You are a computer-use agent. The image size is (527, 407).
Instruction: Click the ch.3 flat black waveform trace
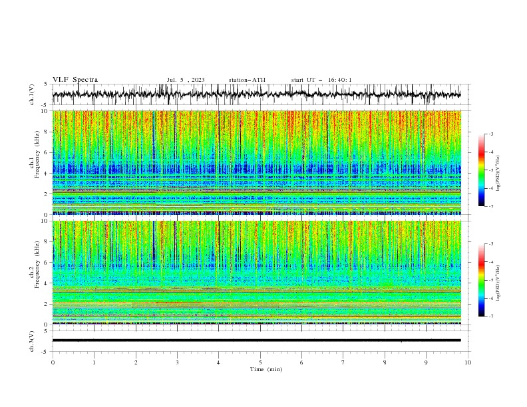click(x=256, y=340)
